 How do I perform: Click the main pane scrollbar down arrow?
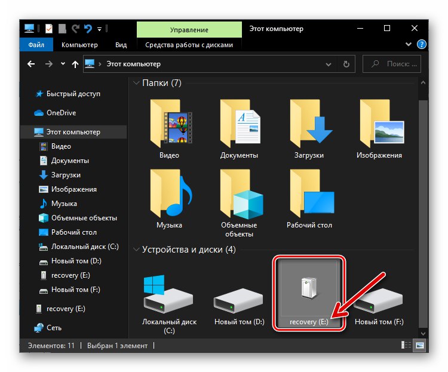[x=423, y=334]
